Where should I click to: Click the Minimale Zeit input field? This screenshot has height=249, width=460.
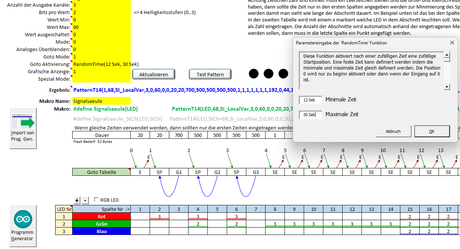click(310, 100)
